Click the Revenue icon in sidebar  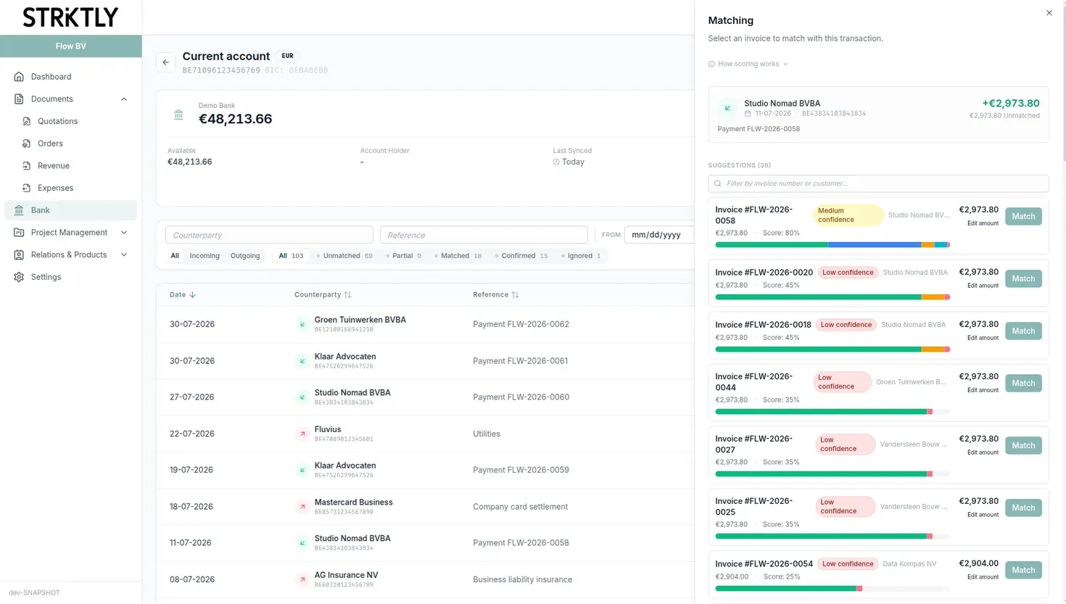(x=27, y=166)
